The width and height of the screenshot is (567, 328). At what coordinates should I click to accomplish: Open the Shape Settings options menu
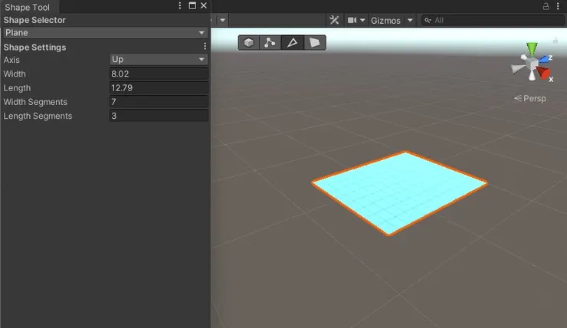(x=205, y=46)
